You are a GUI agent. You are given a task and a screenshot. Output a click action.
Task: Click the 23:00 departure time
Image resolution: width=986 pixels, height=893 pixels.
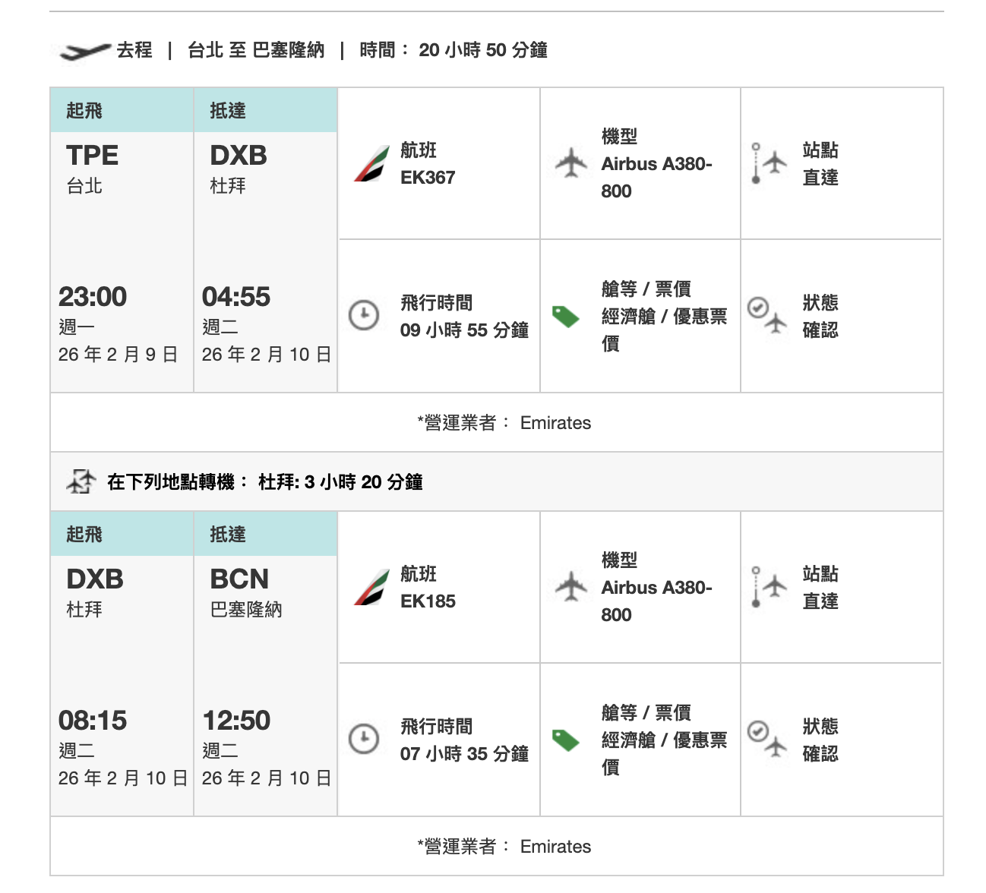point(93,297)
